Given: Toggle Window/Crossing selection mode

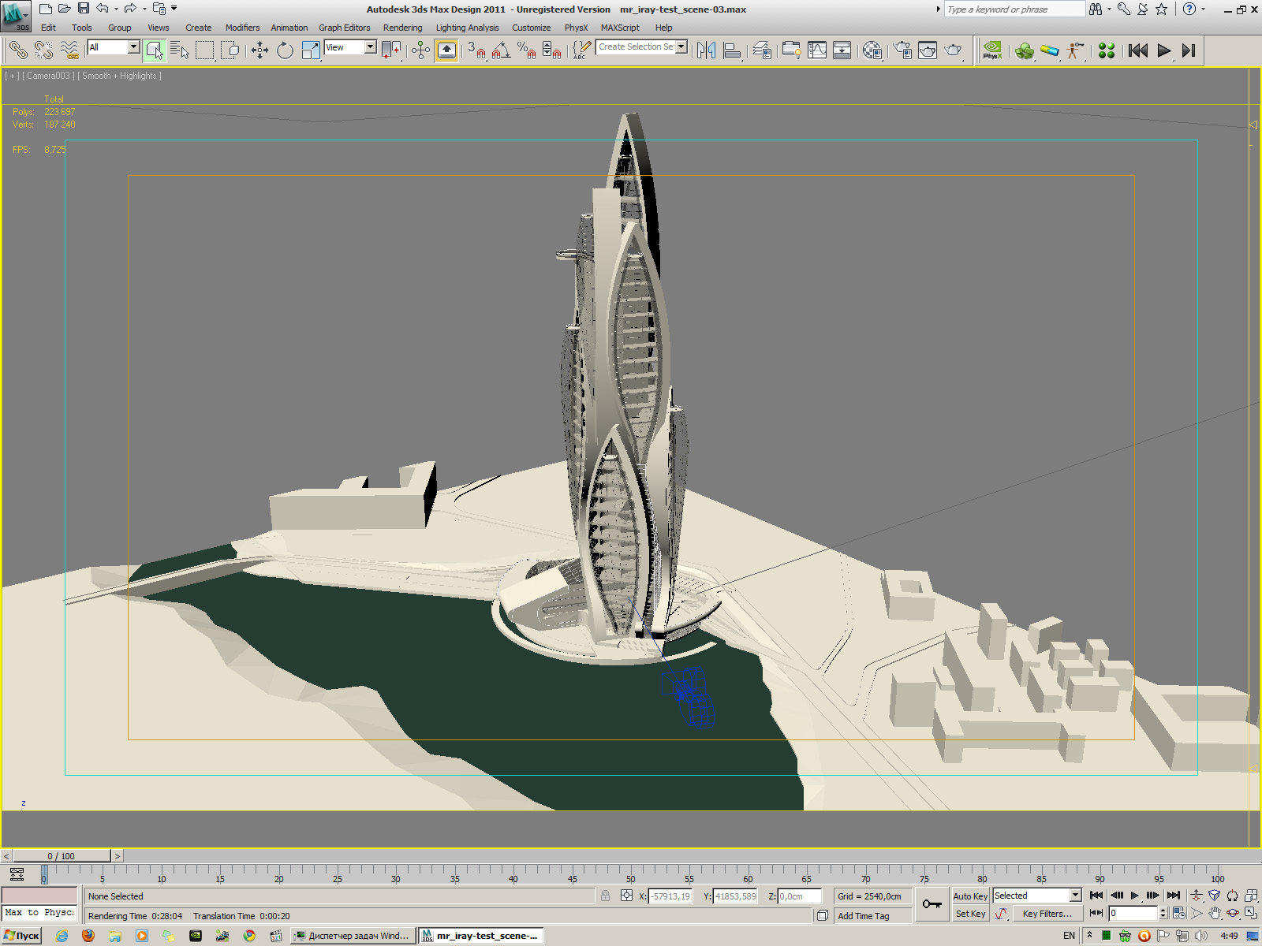Looking at the screenshot, I should (x=230, y=50).
